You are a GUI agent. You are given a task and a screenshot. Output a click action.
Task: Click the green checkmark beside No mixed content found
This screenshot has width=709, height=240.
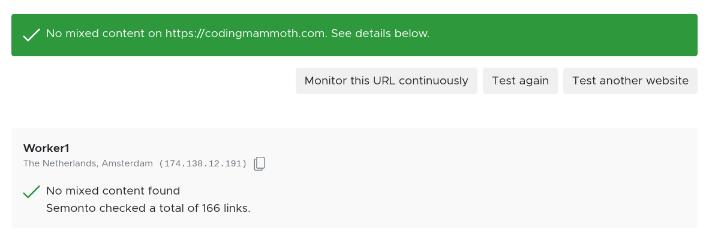click(31, 192)
